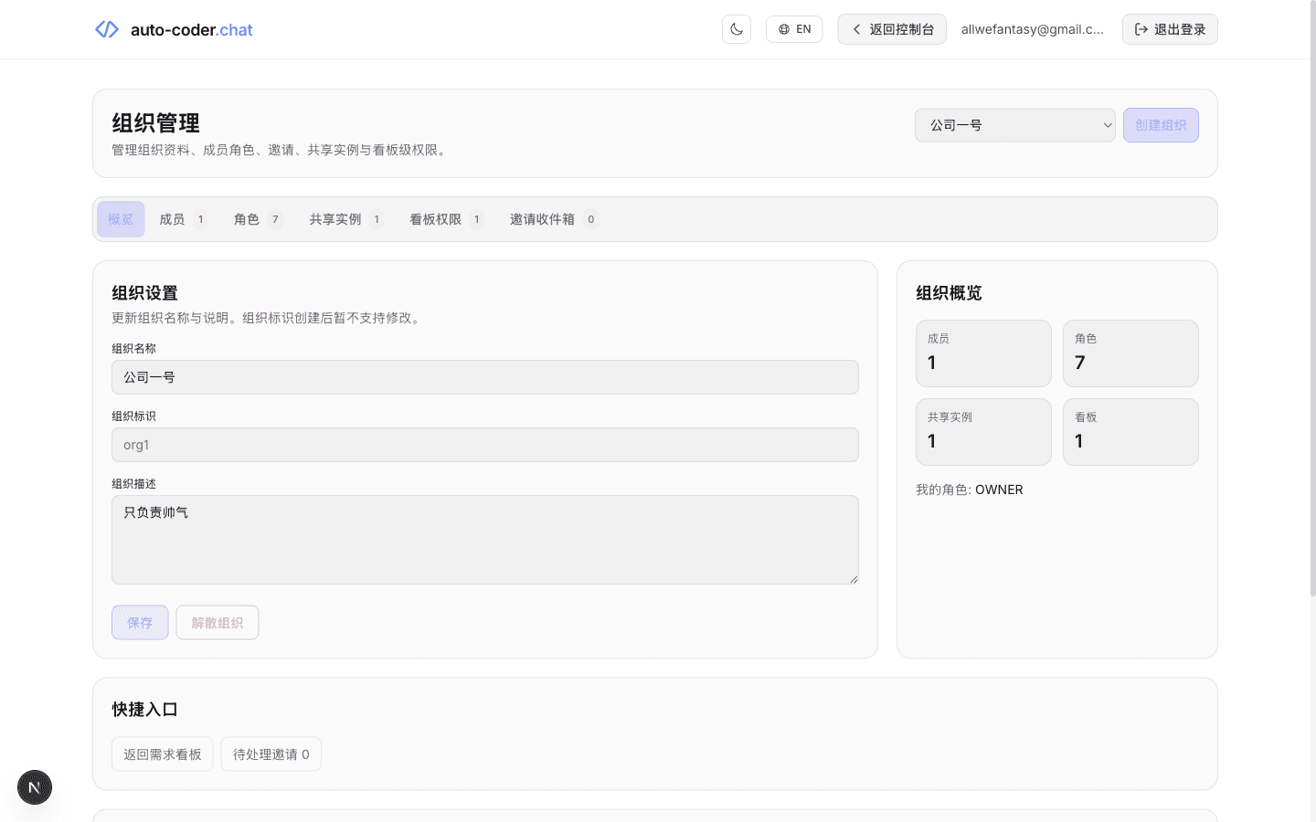Toggle dark mode with the moon icon
This screenshot has height=822, width=1316.
[737, 28]
